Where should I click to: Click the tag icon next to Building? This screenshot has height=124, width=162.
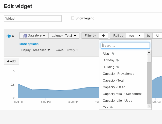pos(118,67)
